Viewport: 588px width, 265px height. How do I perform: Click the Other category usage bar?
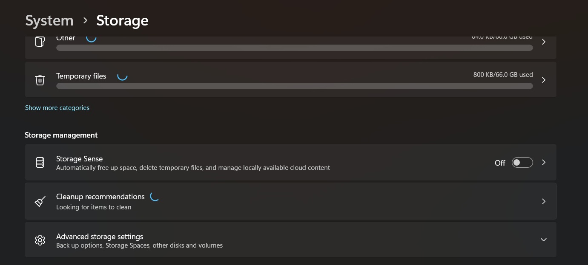[294, 48]
